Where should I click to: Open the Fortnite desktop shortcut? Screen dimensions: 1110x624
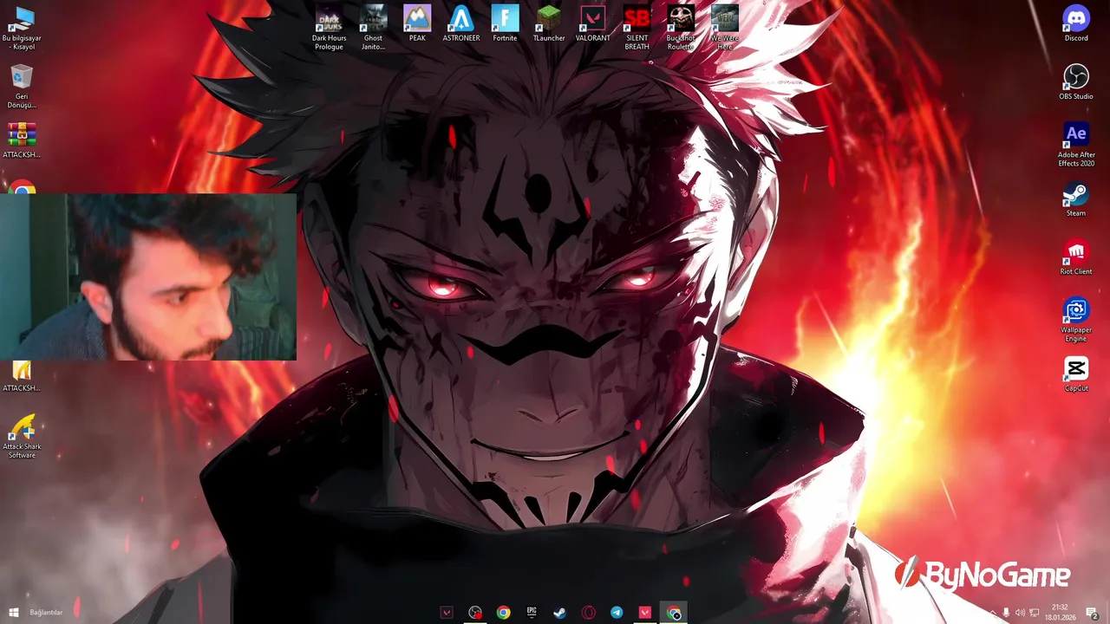[505, 23]
